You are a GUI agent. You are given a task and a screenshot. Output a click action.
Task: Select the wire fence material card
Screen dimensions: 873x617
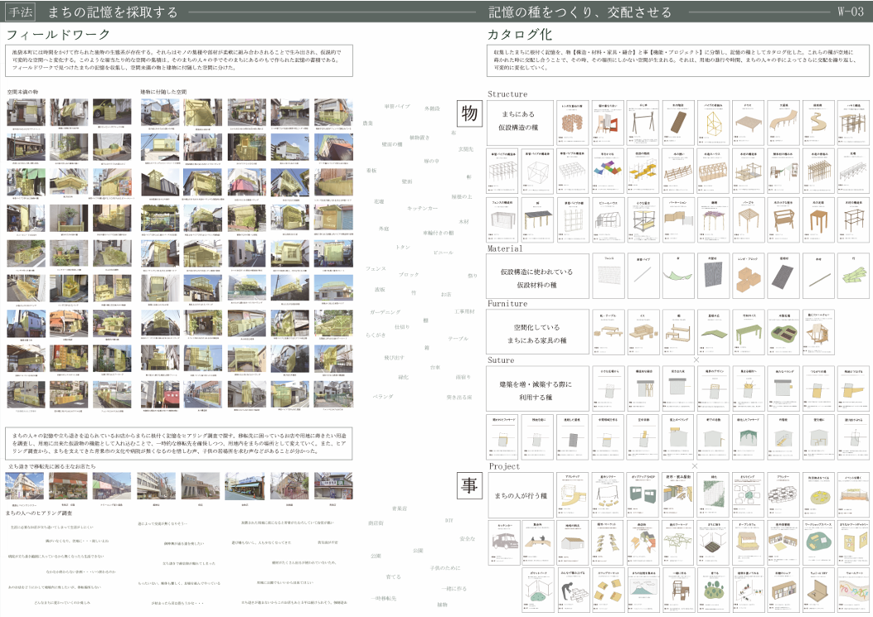click(609, 276)
